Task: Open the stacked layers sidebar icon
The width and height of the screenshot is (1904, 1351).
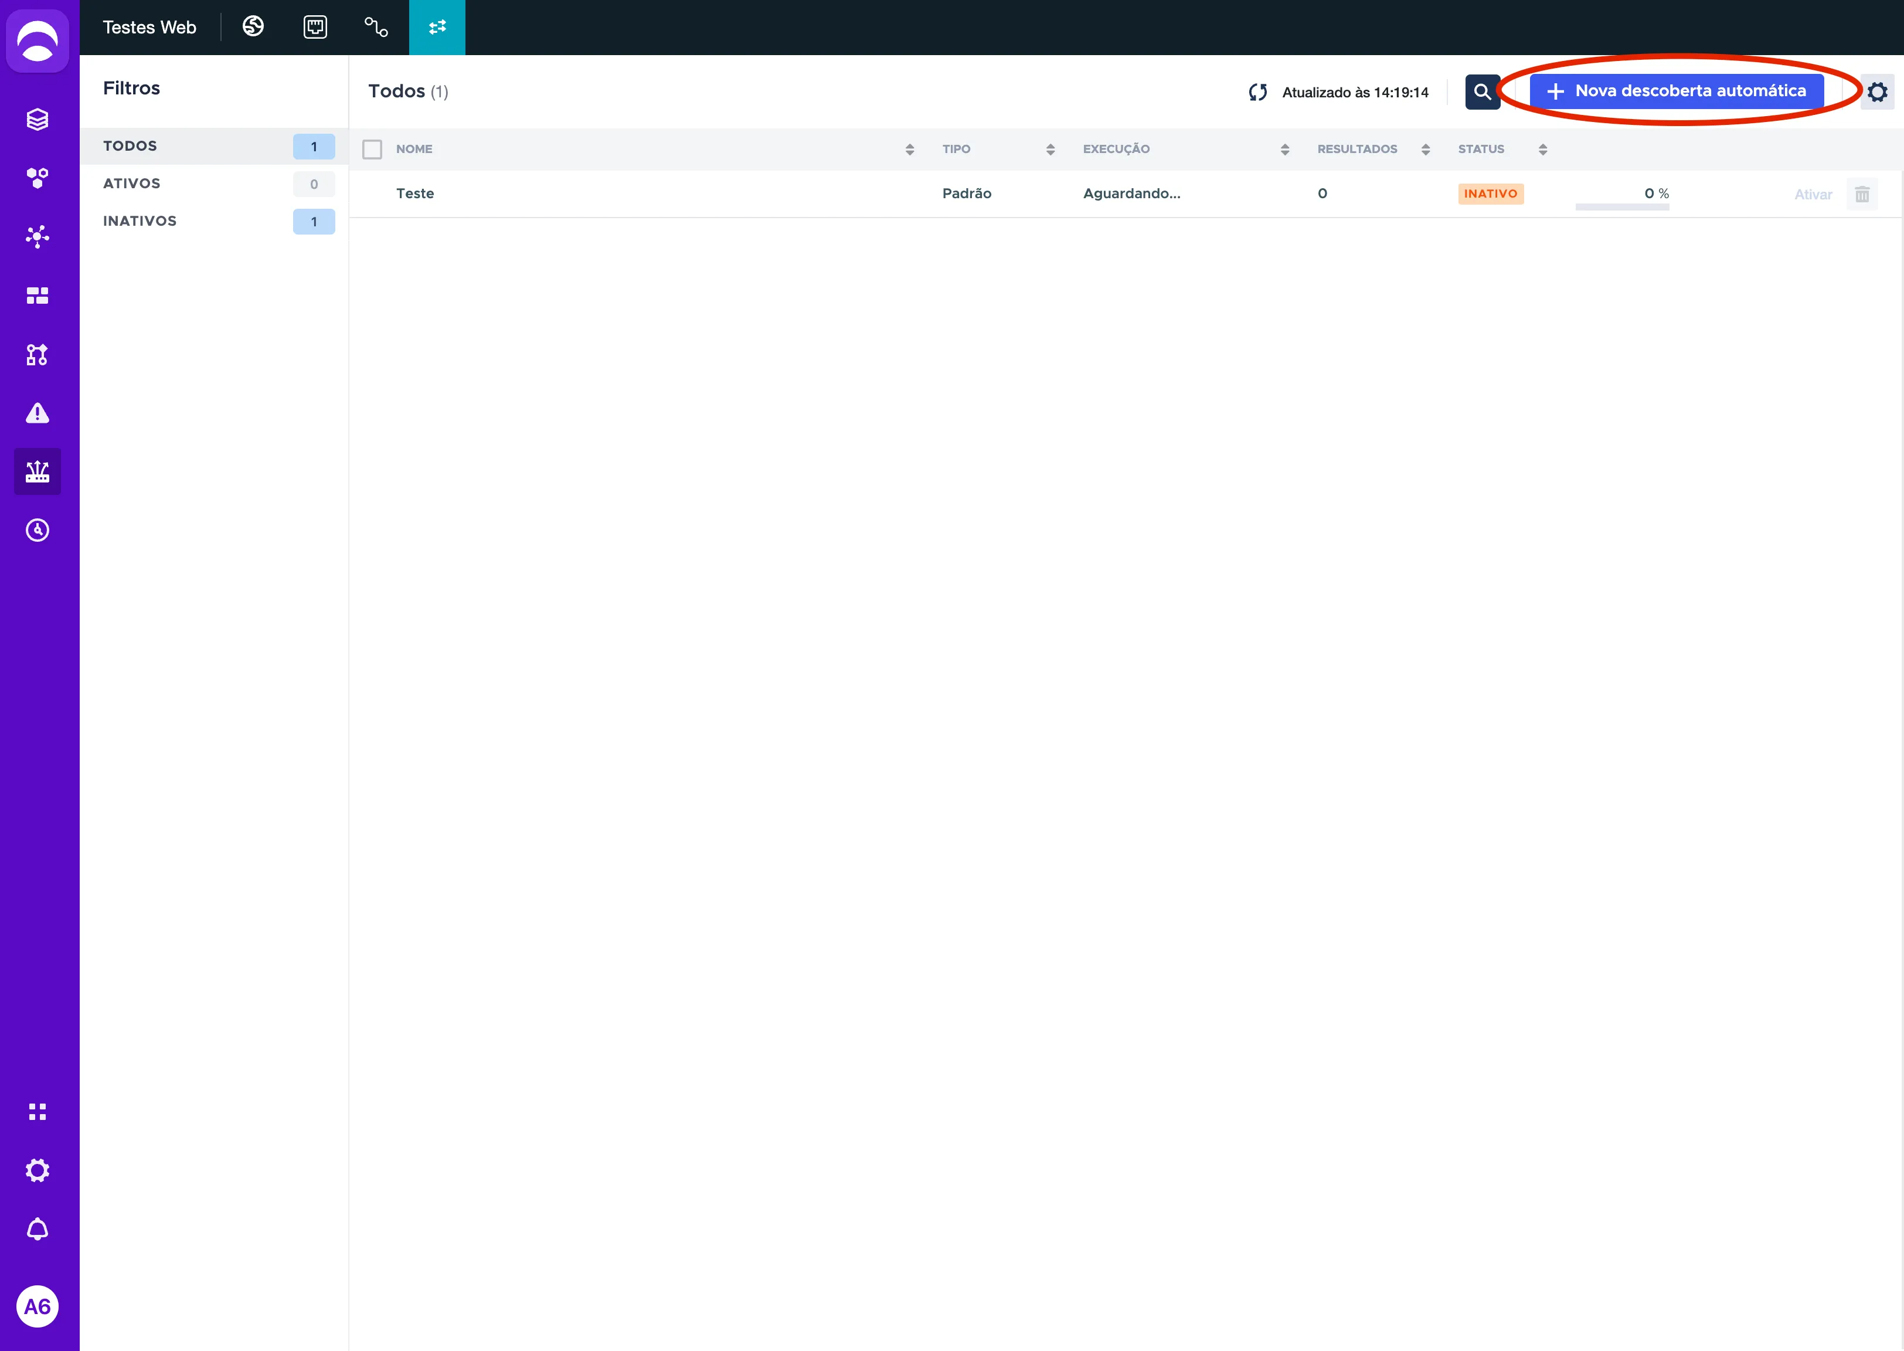Action: click(38, 119)
